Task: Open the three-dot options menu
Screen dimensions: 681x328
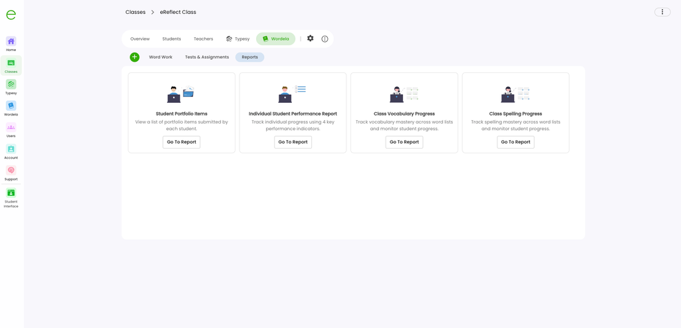Action: click(x=662, y=12)
